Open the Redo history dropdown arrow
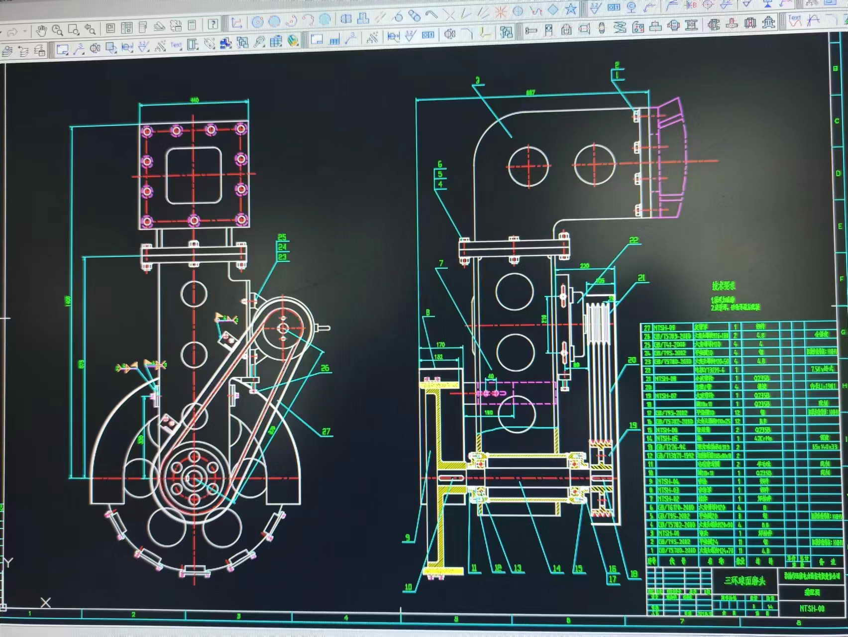 pos(24,32)
